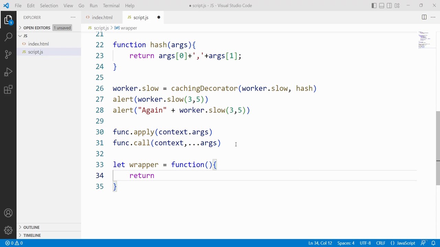440x247 pixels.
Task: Open the Extensions view
Action: (8, 90)
